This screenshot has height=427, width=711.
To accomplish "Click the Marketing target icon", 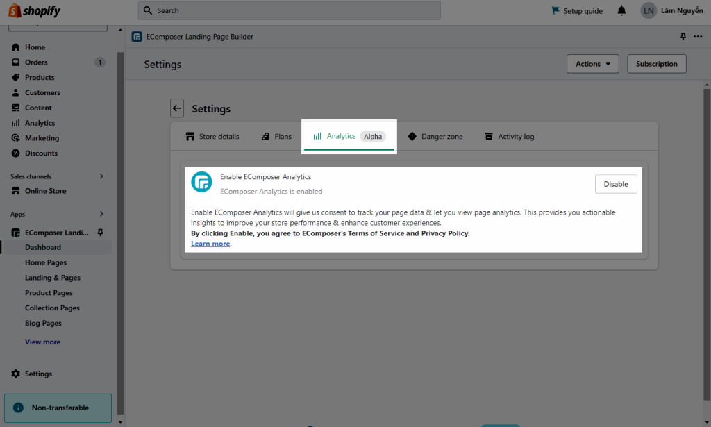I will (x=16, y=138).
